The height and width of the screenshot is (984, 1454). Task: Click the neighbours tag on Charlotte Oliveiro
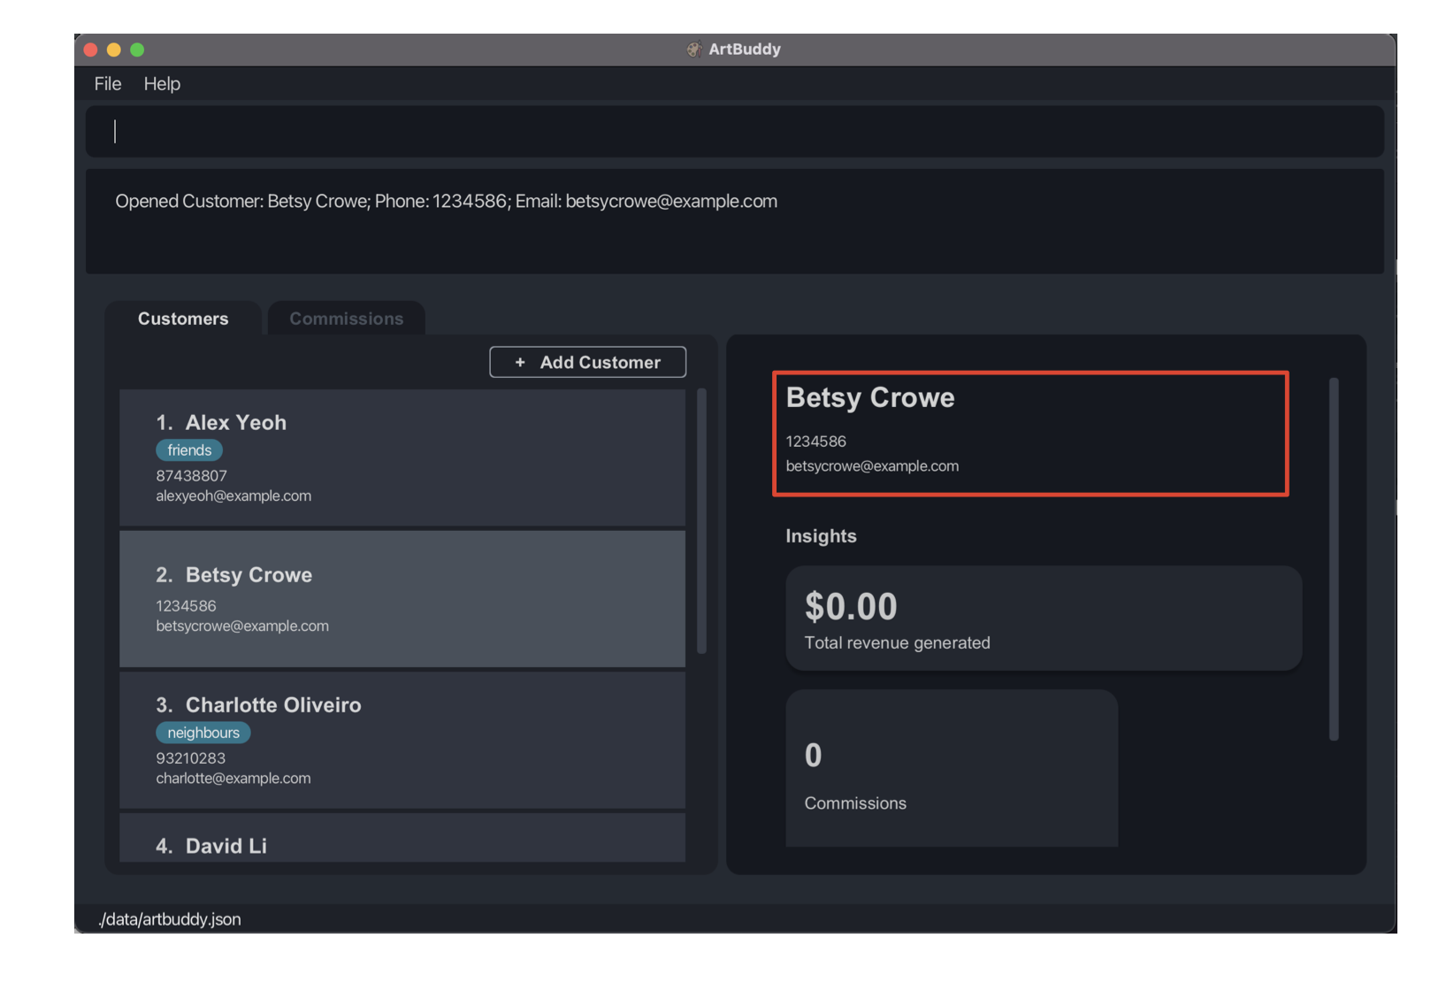tap(203, 733)
